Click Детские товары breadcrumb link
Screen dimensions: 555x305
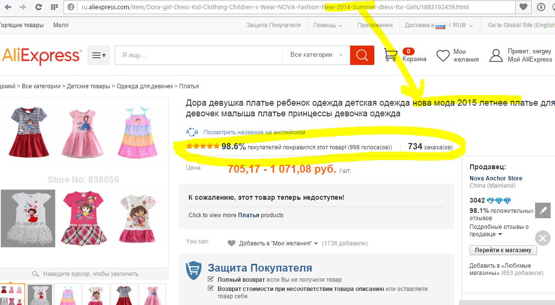tap(88, 86)
